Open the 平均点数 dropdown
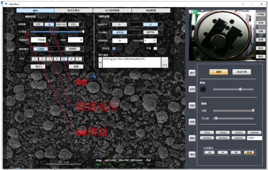The height and width of the screenshot is (170, 268). point(154,40)
